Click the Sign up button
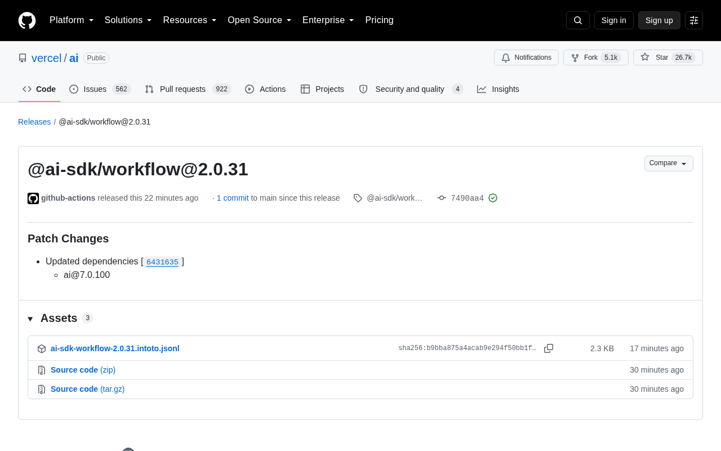Image resolution: width=721 pixels, height=451 pixels. coord(659,20)
